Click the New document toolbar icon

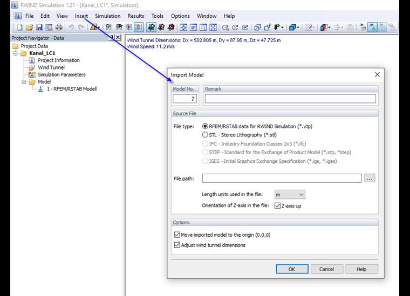tap(19, 27)
